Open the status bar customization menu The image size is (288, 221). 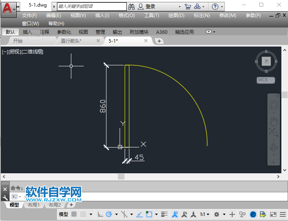pos(283,214)
